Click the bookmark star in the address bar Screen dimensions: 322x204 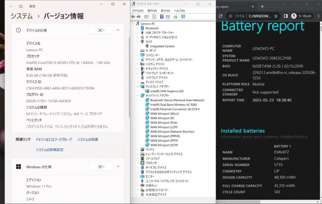[x=276, y=16]
